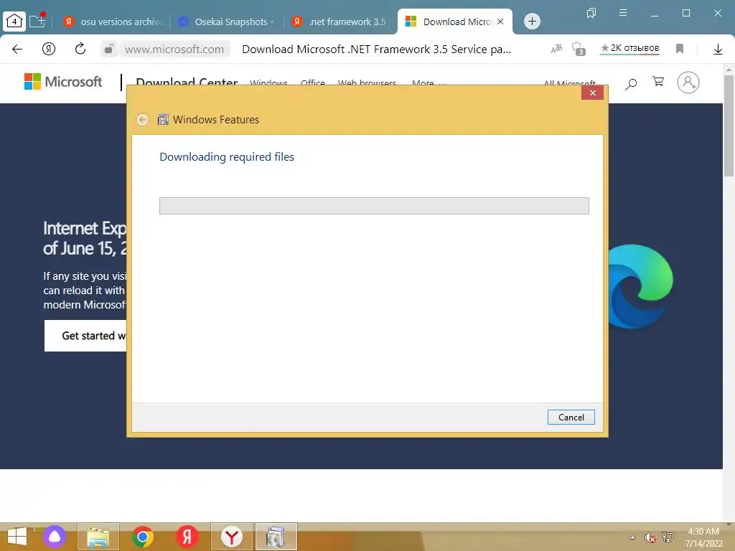This screenshot has width=735, height=551.
Task: Cancel the required files download
Action: click(x=571, y=417)
